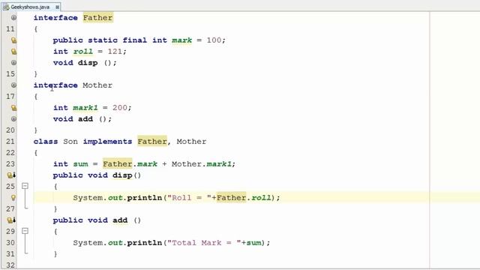The image size is (480, 270).
Task: Click the value '121' in roll assignment
Action: (x=115, y=52)
